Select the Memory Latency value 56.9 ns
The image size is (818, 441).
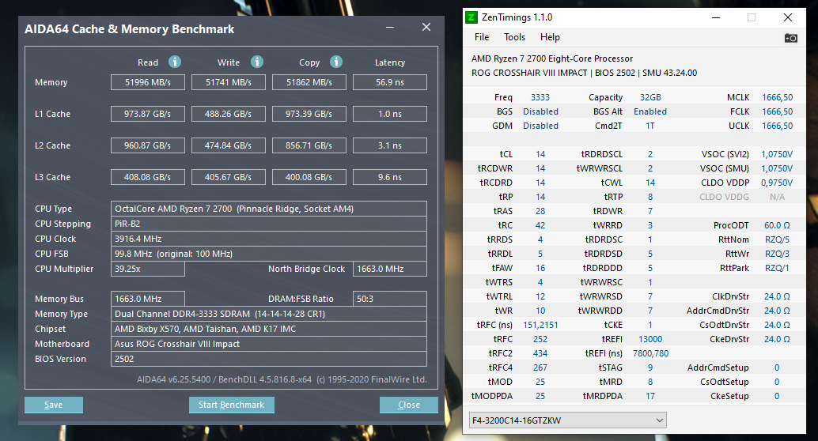(x=390, y=82)
